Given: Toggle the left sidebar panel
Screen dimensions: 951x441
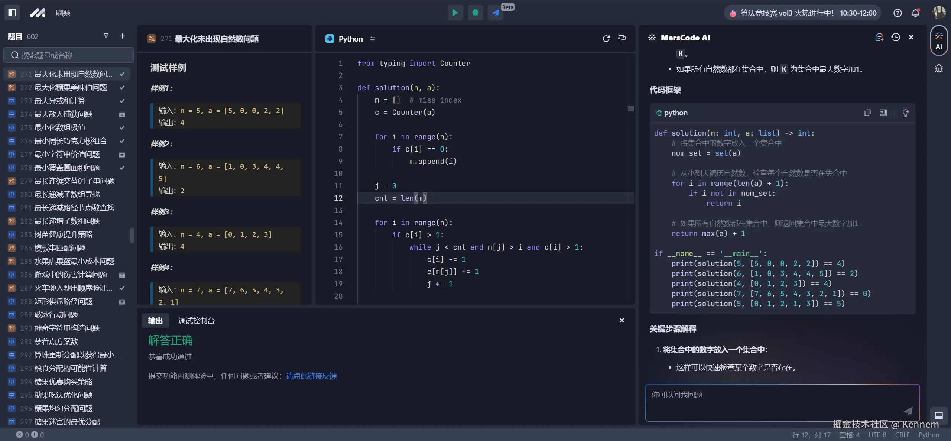Looking at the screenshot, I should coord(12,13).
